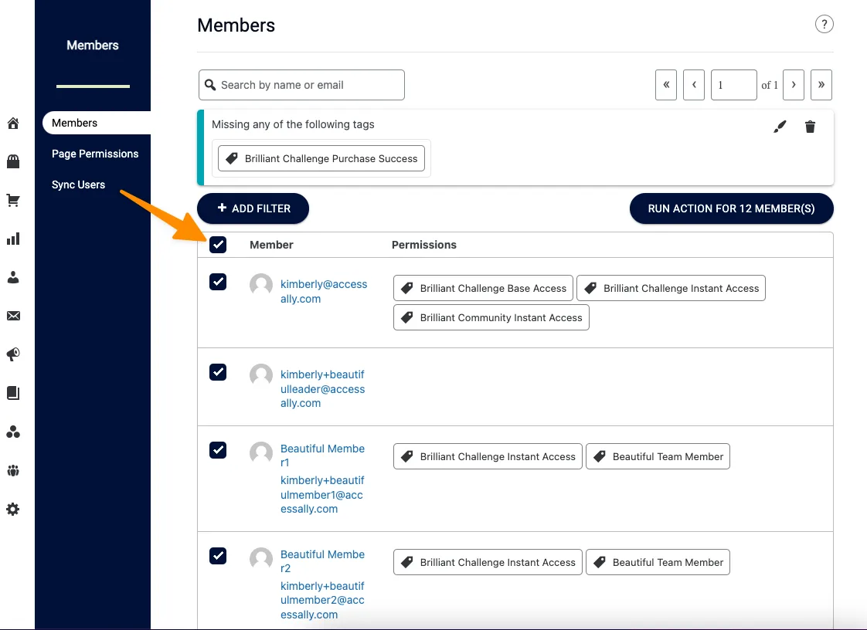Delete the filter using the trash icon
Screen dimensions: 867x630
pos(810,127)
